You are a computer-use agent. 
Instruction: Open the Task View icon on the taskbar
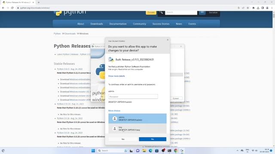point(131,151)
